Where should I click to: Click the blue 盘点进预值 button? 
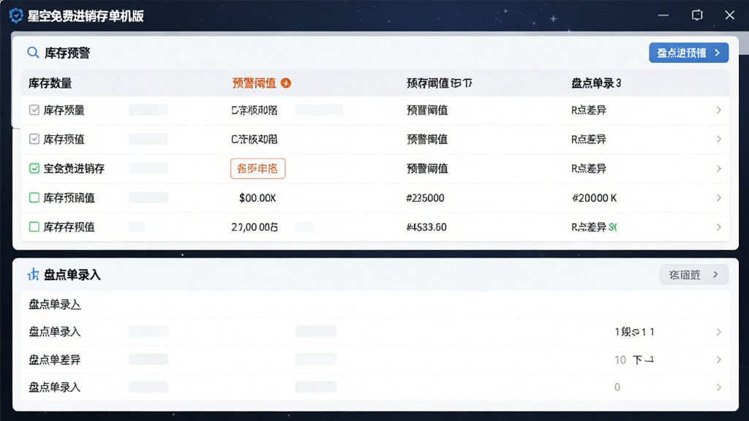click(688, 53)
